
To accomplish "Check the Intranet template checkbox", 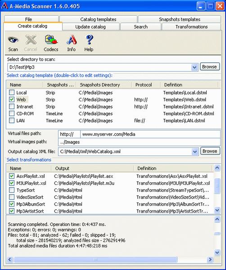I will point(12,106).
